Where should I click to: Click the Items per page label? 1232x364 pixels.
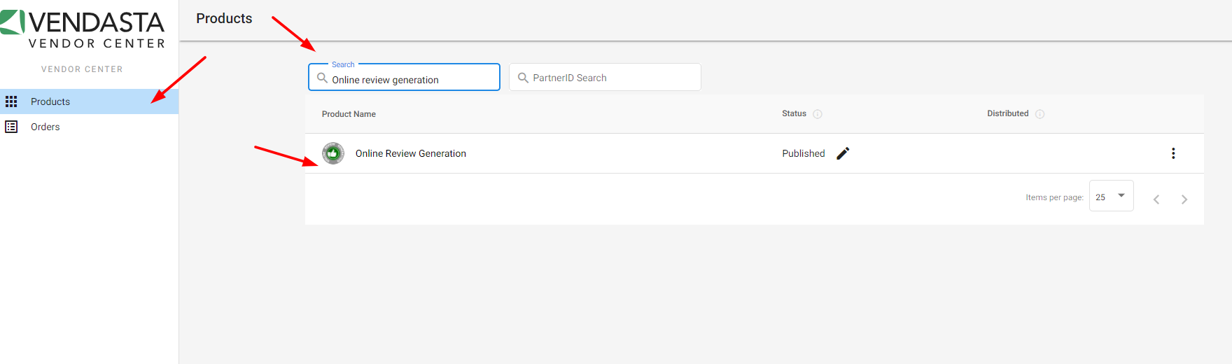[1054, 197]
